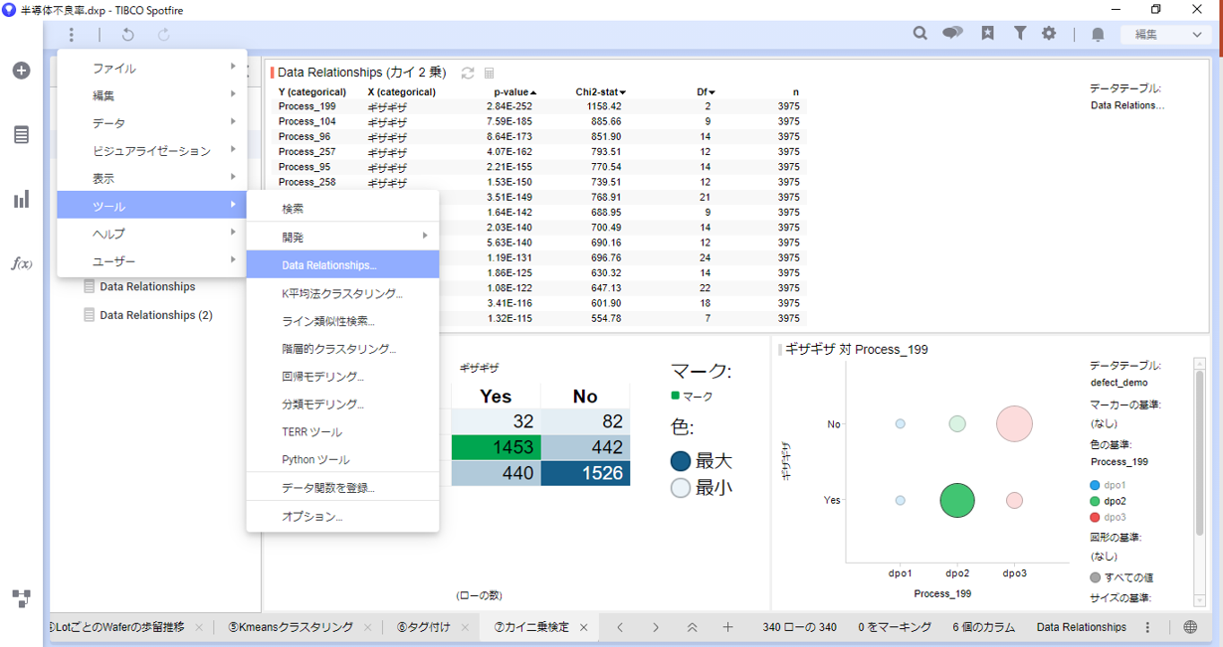
Task: Choose ライン類似性検索... menu entry
Action: pyautogui.click(x=342, y=321)
